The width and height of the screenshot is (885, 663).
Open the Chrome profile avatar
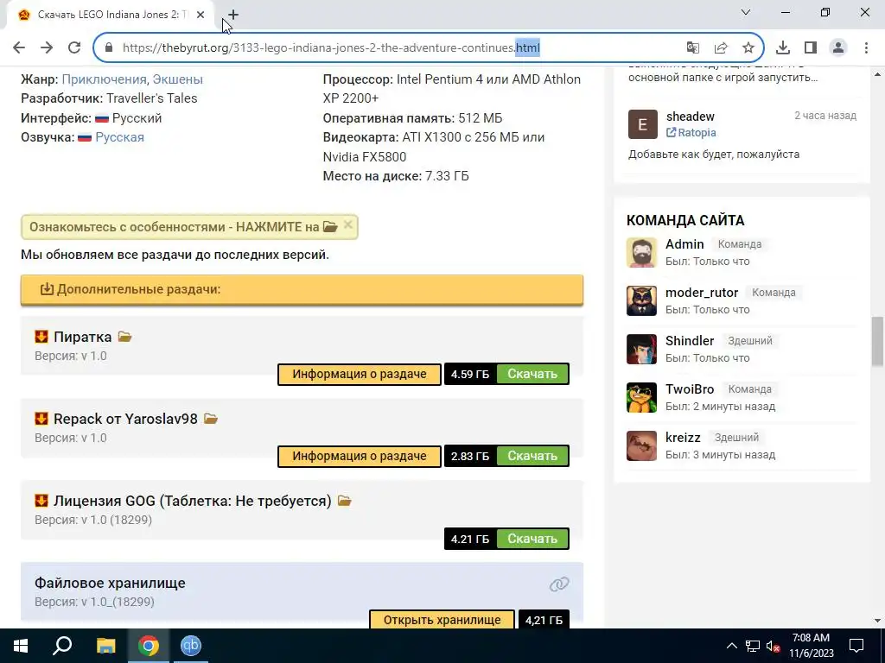[838, 47]
